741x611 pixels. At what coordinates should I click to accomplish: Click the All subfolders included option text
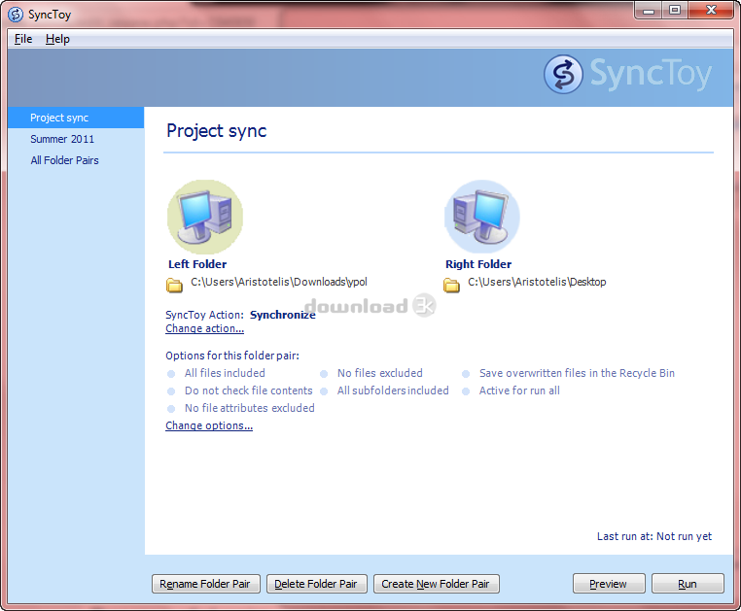click(393, 390)
